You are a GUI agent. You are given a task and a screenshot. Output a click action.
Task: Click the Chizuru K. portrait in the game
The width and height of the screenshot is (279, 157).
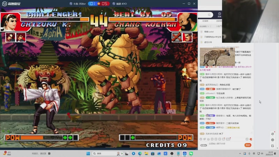tap(10, 22)
